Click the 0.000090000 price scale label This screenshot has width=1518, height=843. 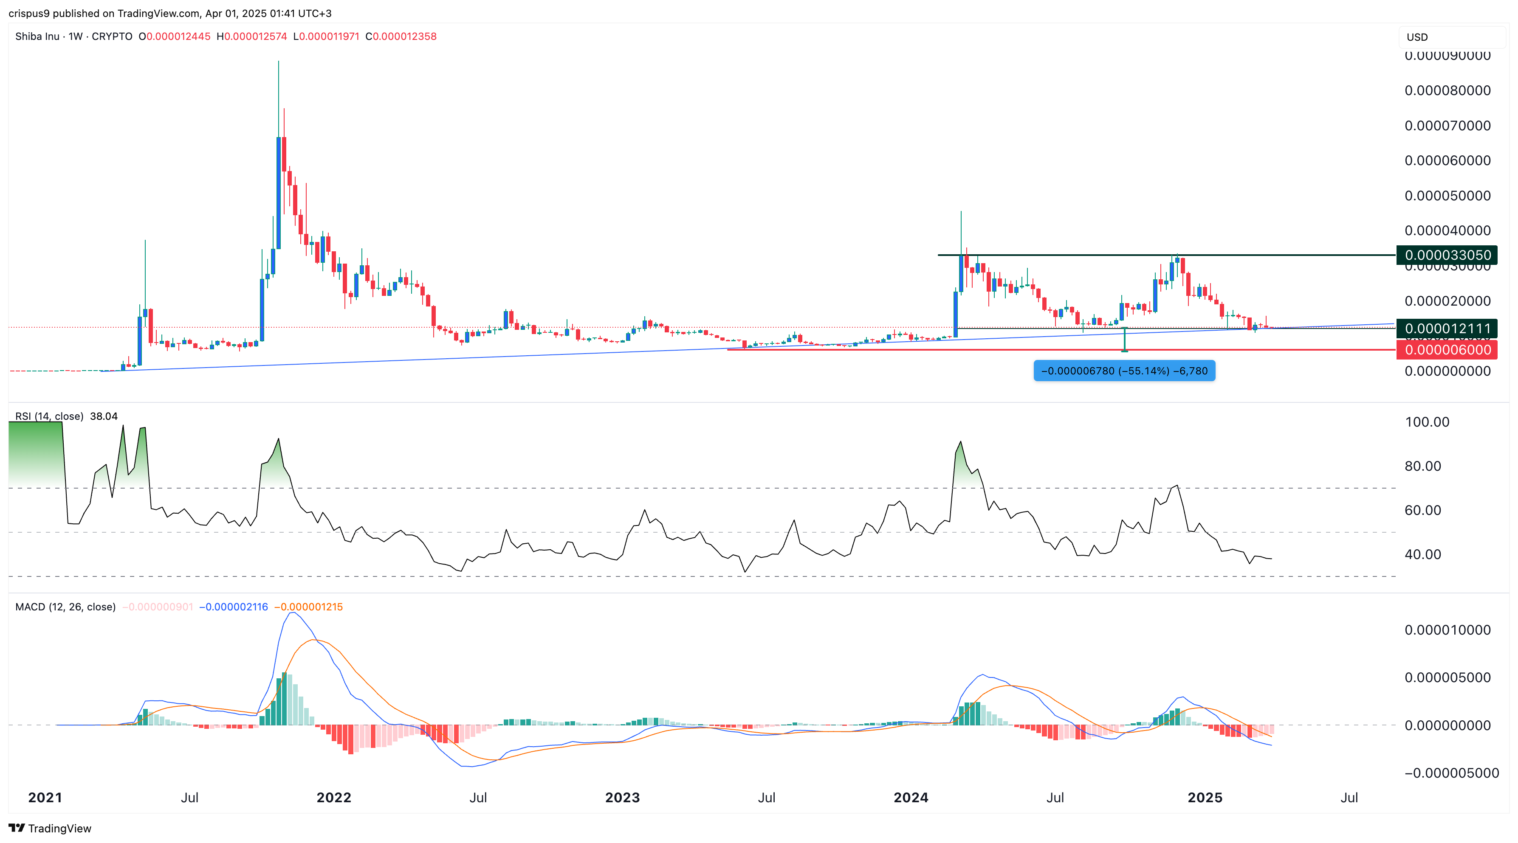coord(1447,56)
